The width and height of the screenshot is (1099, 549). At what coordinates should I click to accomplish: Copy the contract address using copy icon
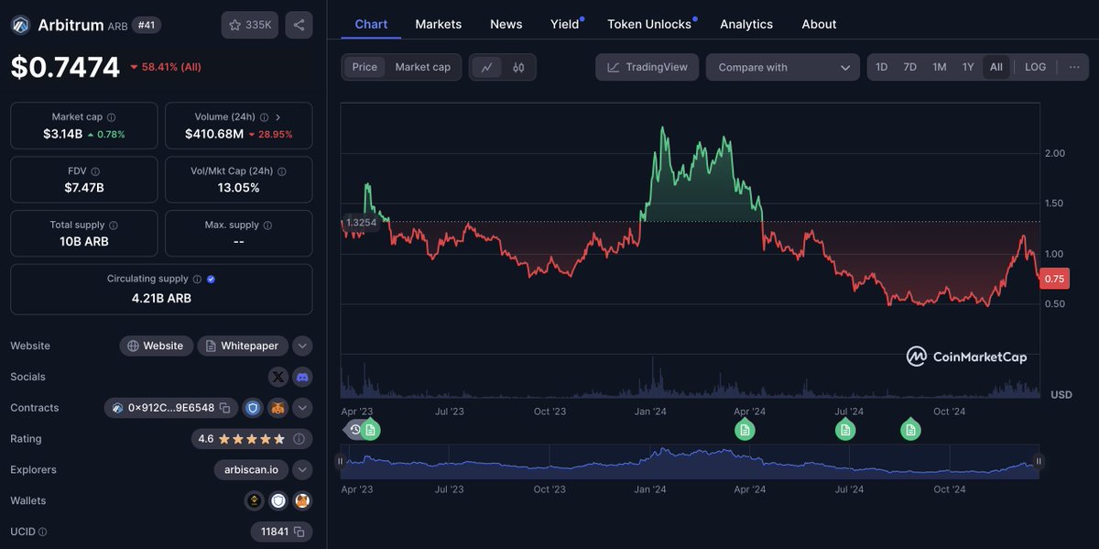coord(224,408)
